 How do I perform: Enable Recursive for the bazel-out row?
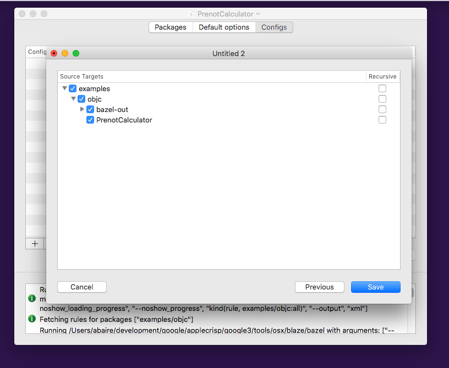point(382,109)
